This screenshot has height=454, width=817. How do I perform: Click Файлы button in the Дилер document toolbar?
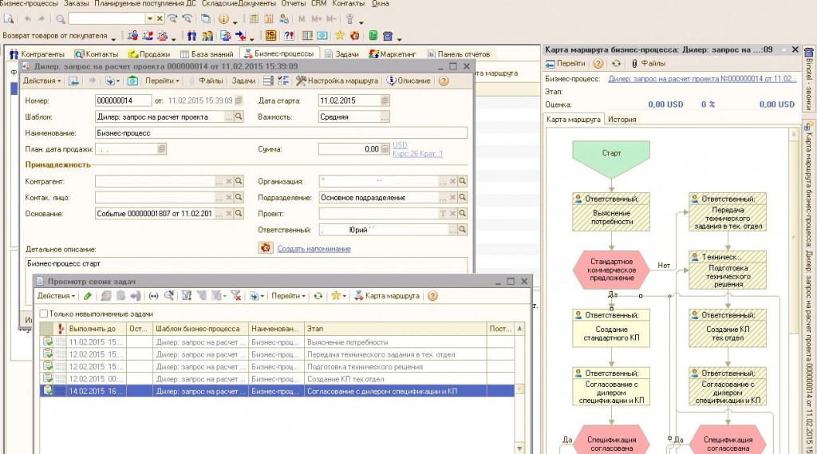pos(206,81)
